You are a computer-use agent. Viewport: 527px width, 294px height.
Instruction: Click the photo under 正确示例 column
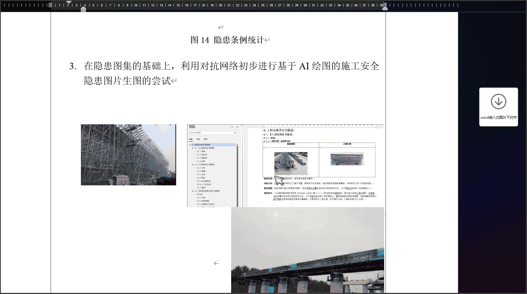(347, 159)
